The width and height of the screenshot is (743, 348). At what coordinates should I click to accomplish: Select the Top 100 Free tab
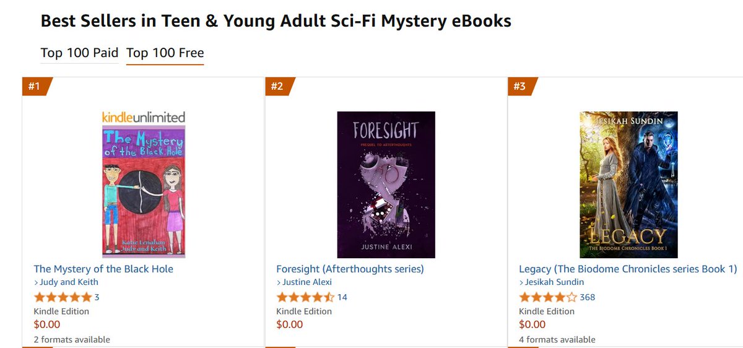pos(165,53)
